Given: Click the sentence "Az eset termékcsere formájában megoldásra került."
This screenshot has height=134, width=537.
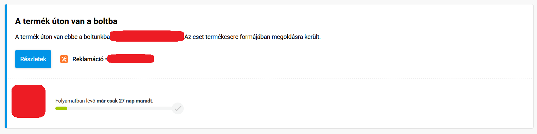Looking at the screenshot, I should pyautogui.click(x=252, y=37).
